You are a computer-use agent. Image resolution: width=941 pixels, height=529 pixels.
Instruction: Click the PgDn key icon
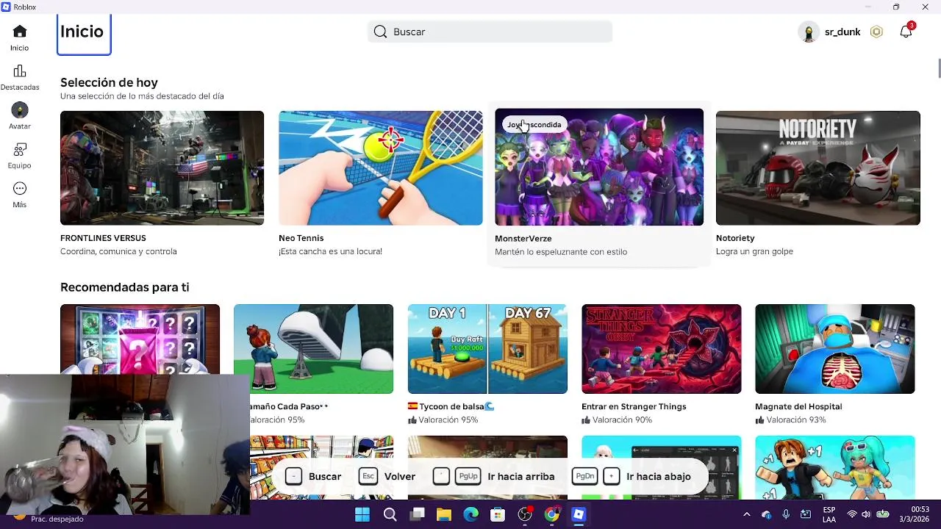coord(585,476)
